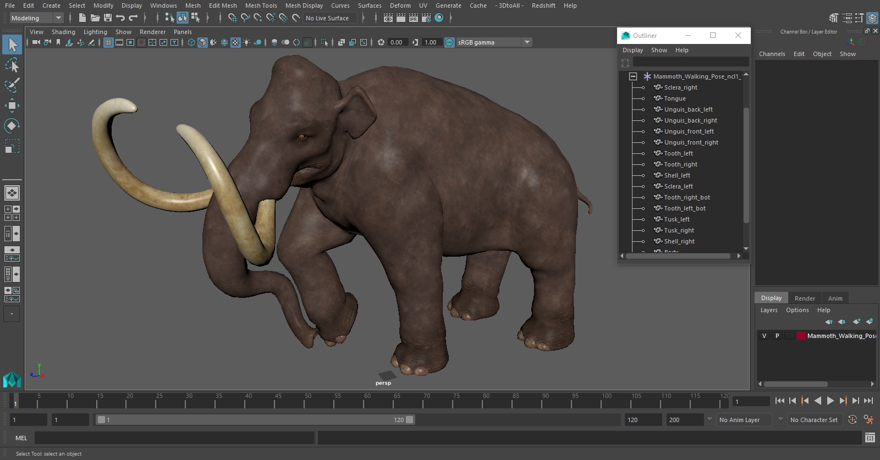Click the No Live Surface field
The height and width of the screenshot is (460, 880).
pyautogui.click(x=330, y=18)
